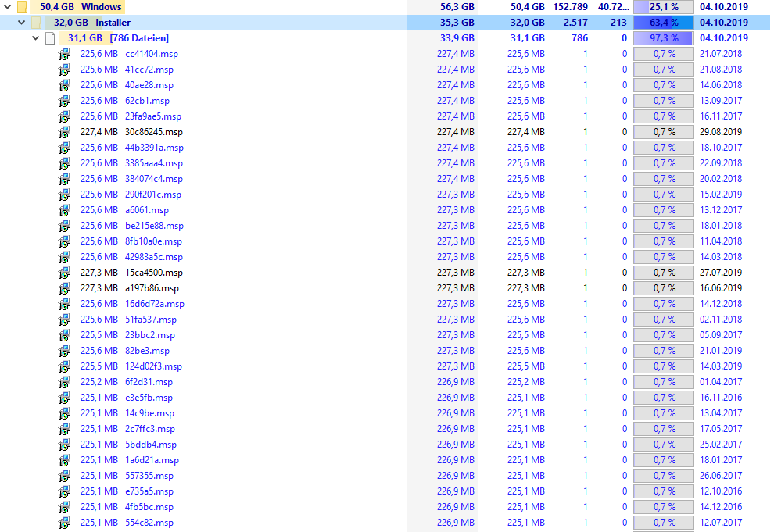This screenshot has width=774, height=532.
Task: Click installer icon of 40ae28.msp
Action: (64, 85)
